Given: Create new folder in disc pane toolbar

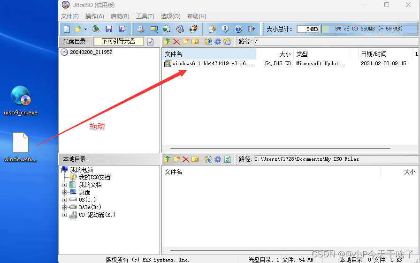Looking at the screenshot, I should (x=186, y=41).
